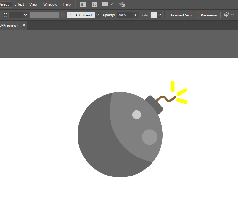Open the View menu
This screenshot has width=238, height=197.
click(x=33, y=4)
